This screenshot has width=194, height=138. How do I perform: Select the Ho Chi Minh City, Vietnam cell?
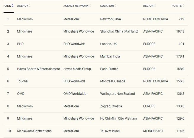coord(118,118)
